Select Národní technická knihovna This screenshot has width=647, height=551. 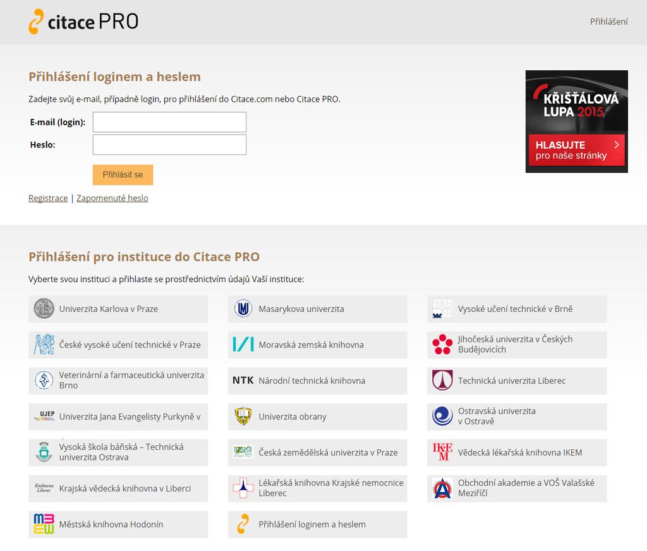(317, 381)
